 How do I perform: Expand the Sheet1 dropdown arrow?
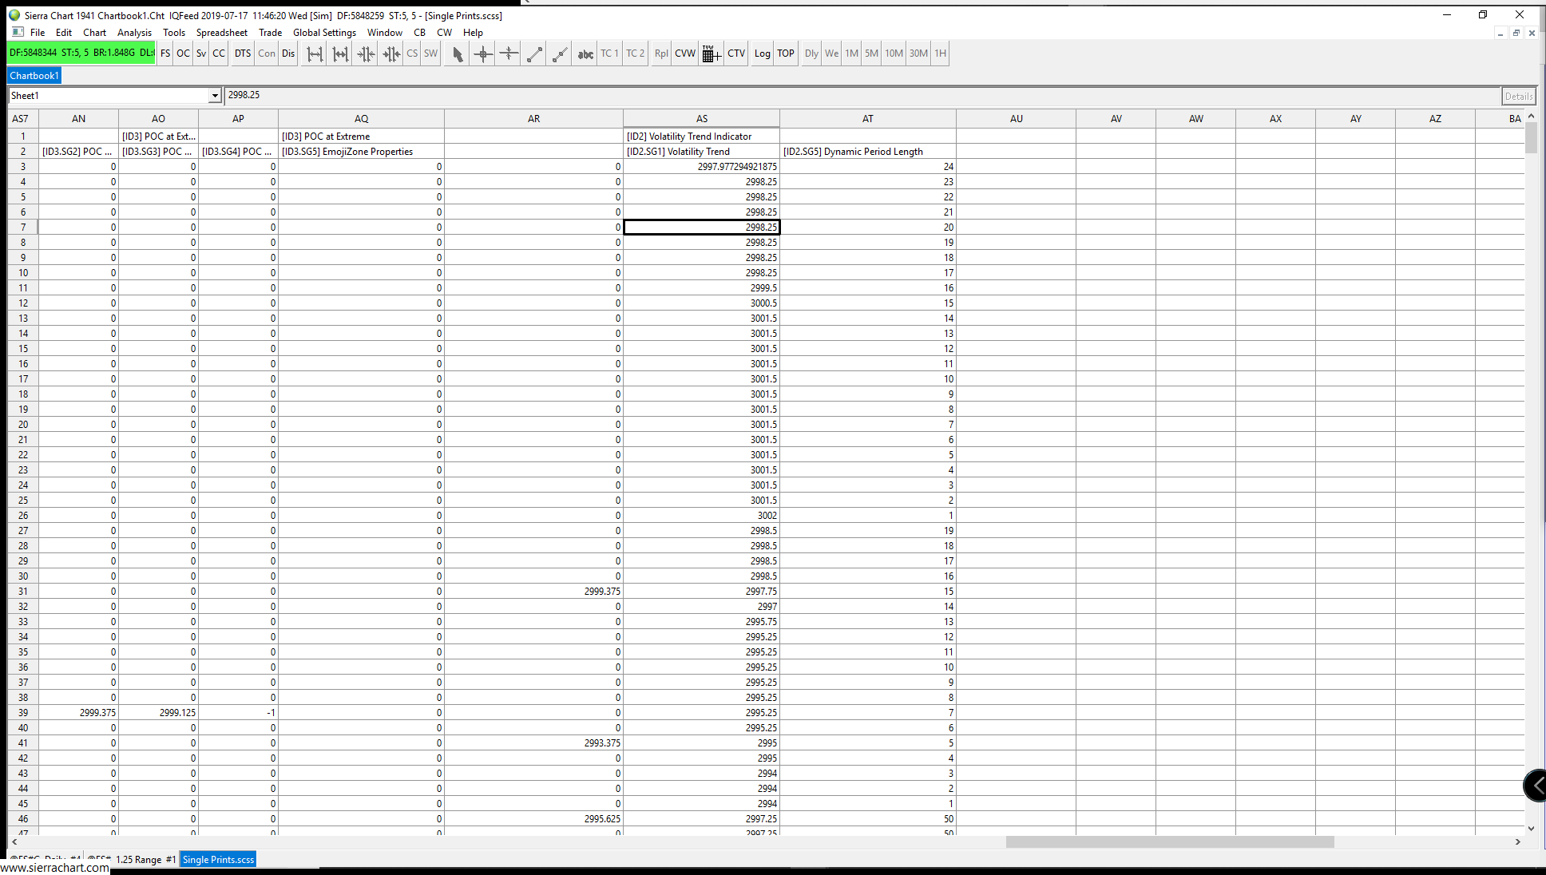[x=215, y=96]
